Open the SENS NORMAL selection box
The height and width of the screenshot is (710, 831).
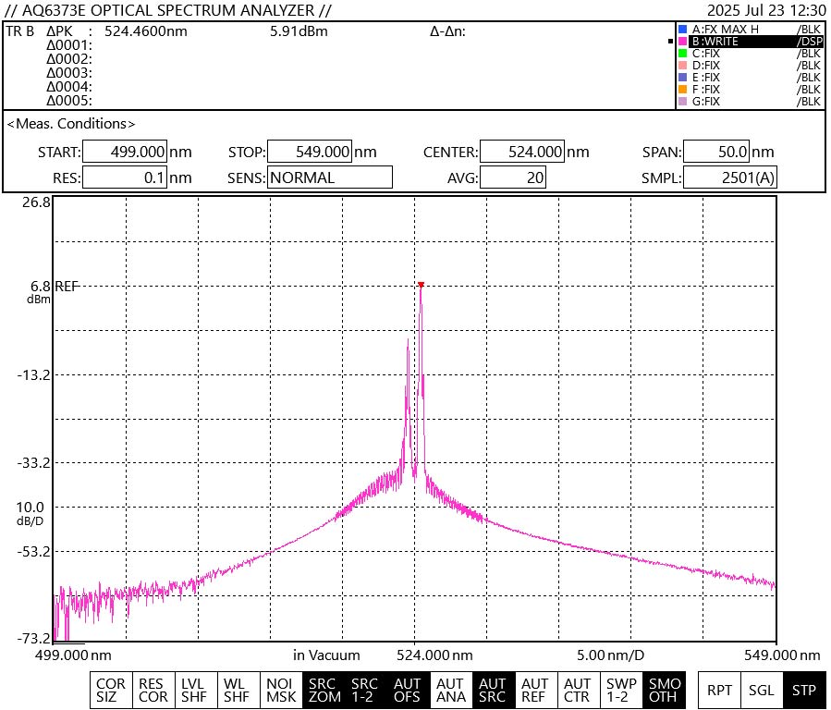tap(330, 177)
